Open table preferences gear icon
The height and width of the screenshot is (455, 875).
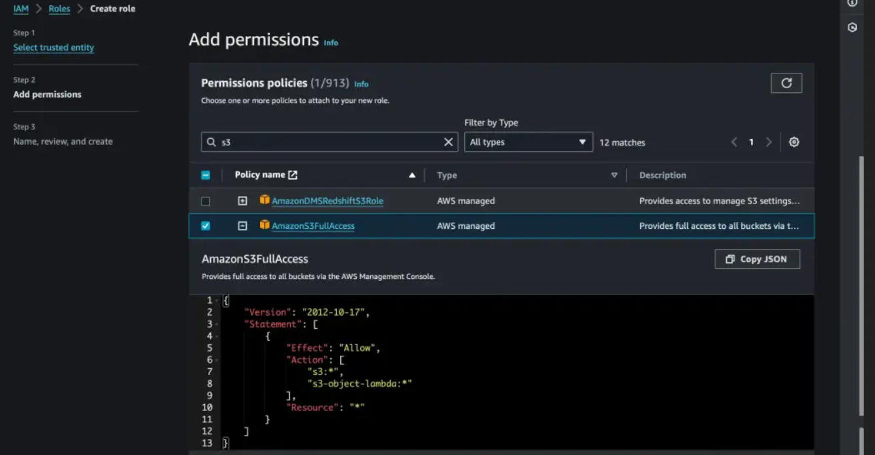tap(794, 142)
